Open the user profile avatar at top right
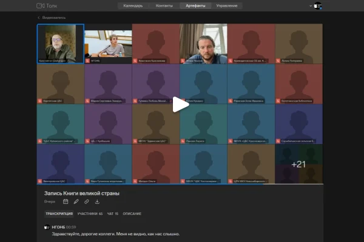The width and height of the screenshot is (364, 242). pos(317,5)
